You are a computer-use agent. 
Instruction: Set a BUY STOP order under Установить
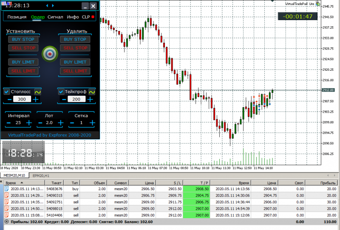(23, 39)
